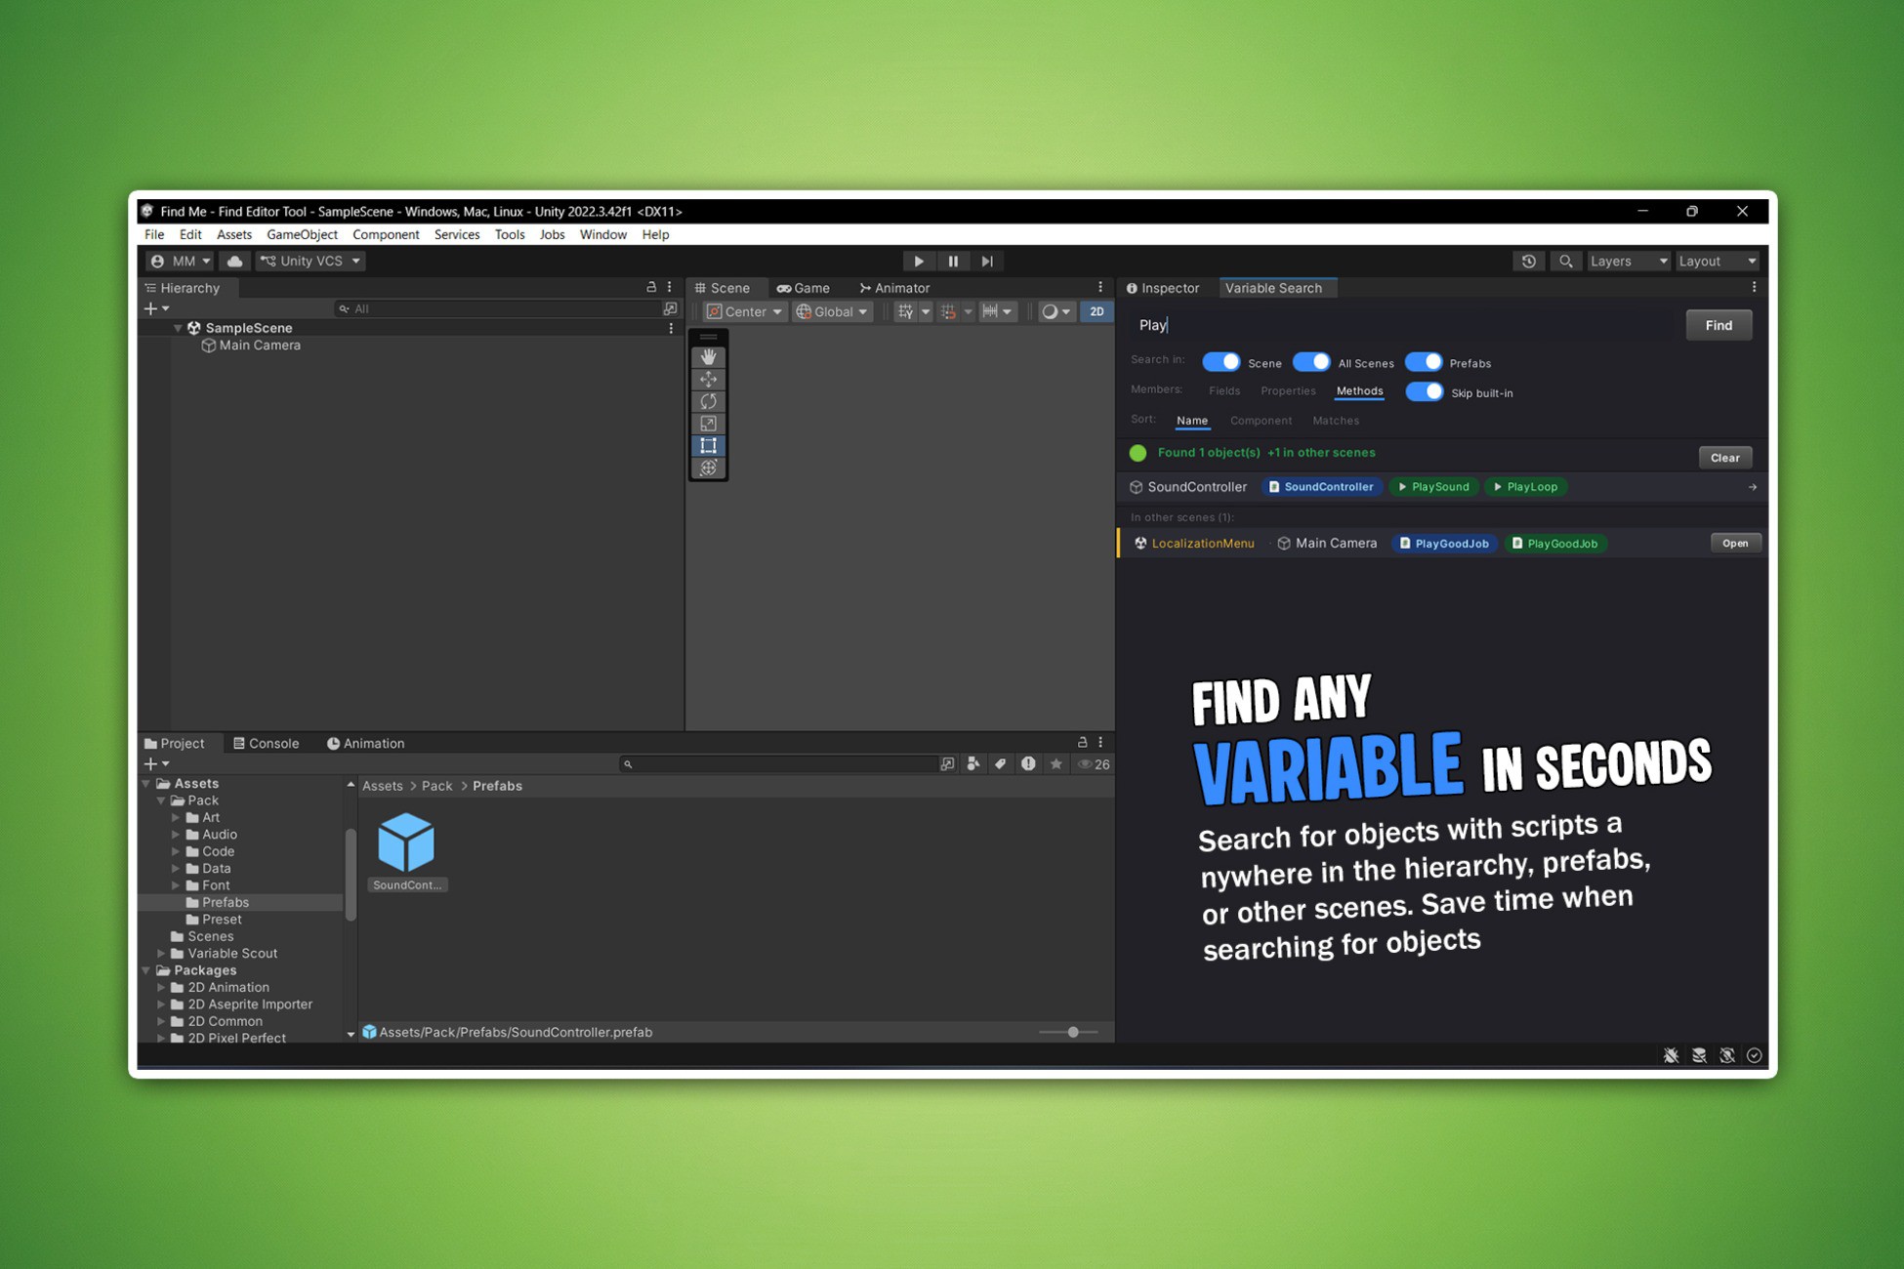This screenshot has width=1904, height=1269.
Task: Switch to the Inspector tab
Action: click(x=1163, y=288)
